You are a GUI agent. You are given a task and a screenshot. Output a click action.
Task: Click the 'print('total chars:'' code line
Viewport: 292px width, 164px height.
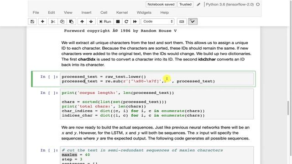click(x=104, y=106)
